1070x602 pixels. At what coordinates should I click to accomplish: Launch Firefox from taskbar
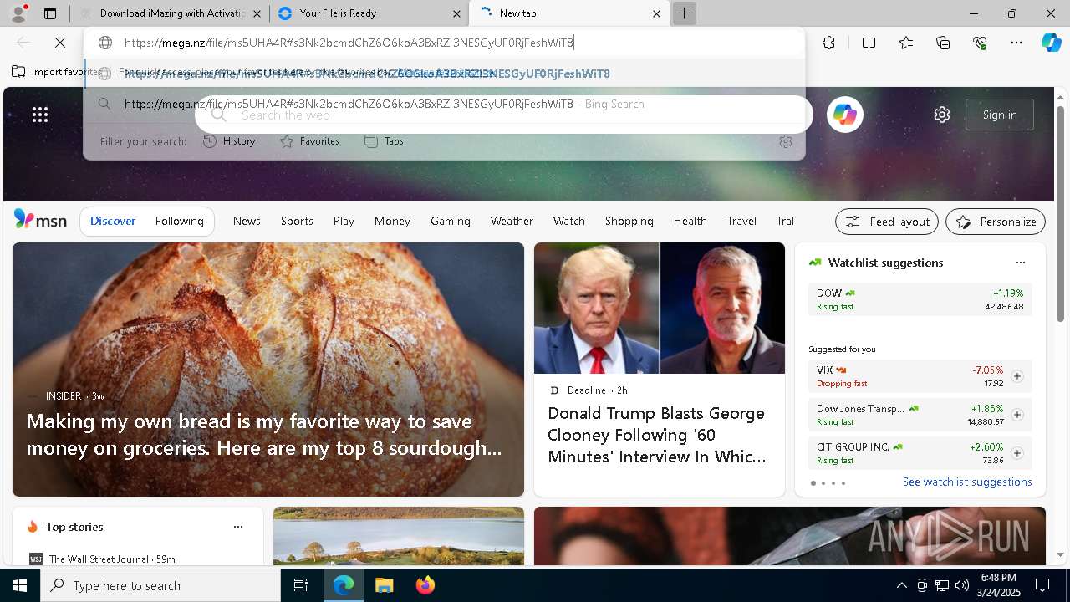(425, 585)
